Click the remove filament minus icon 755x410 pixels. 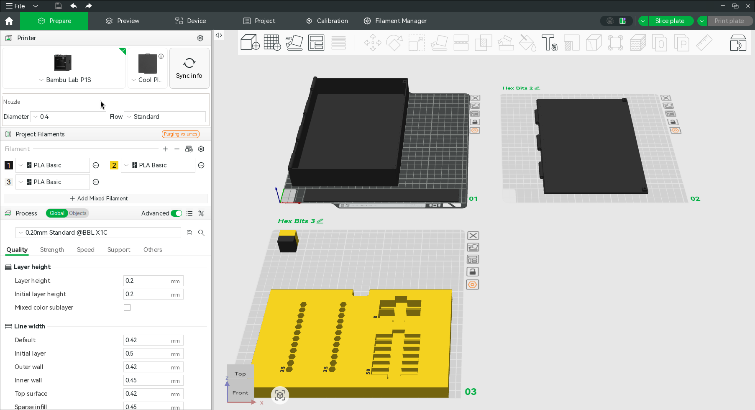(x=177, y=149)
